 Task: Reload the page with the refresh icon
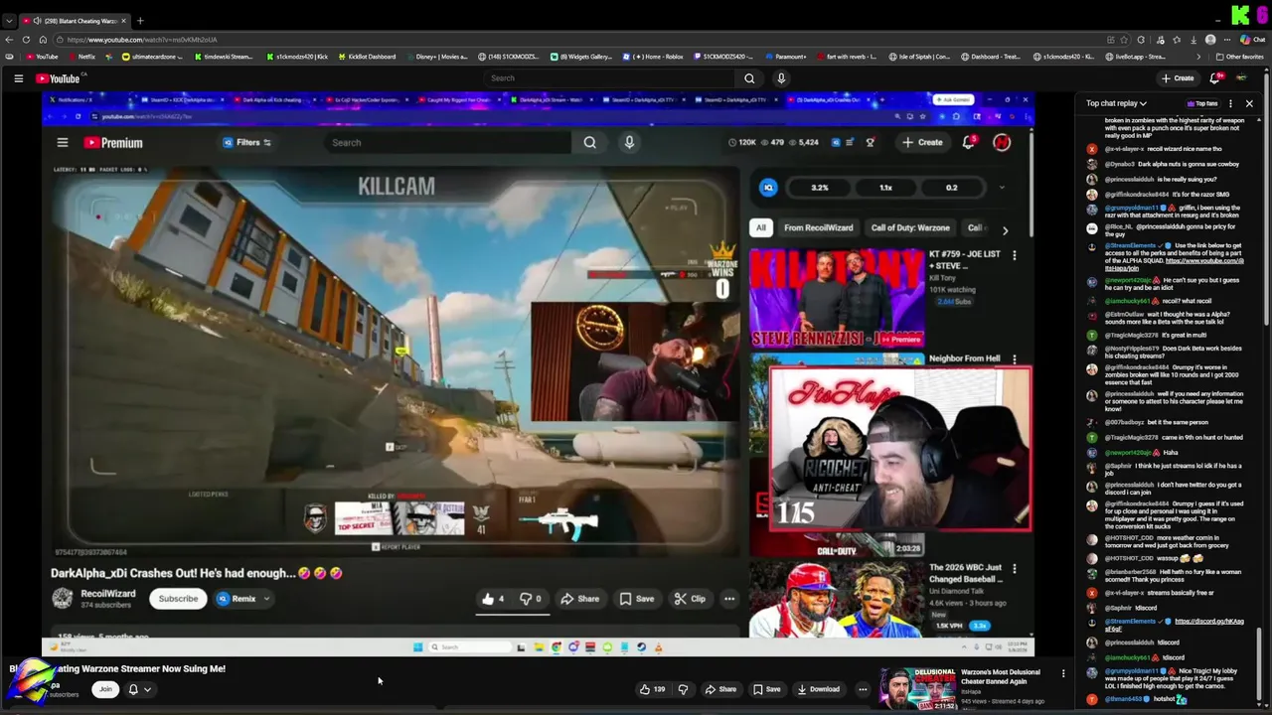click(26, 40)
